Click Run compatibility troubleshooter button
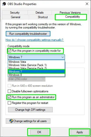Viewport: 91px width, 137px height. [28, 34]
